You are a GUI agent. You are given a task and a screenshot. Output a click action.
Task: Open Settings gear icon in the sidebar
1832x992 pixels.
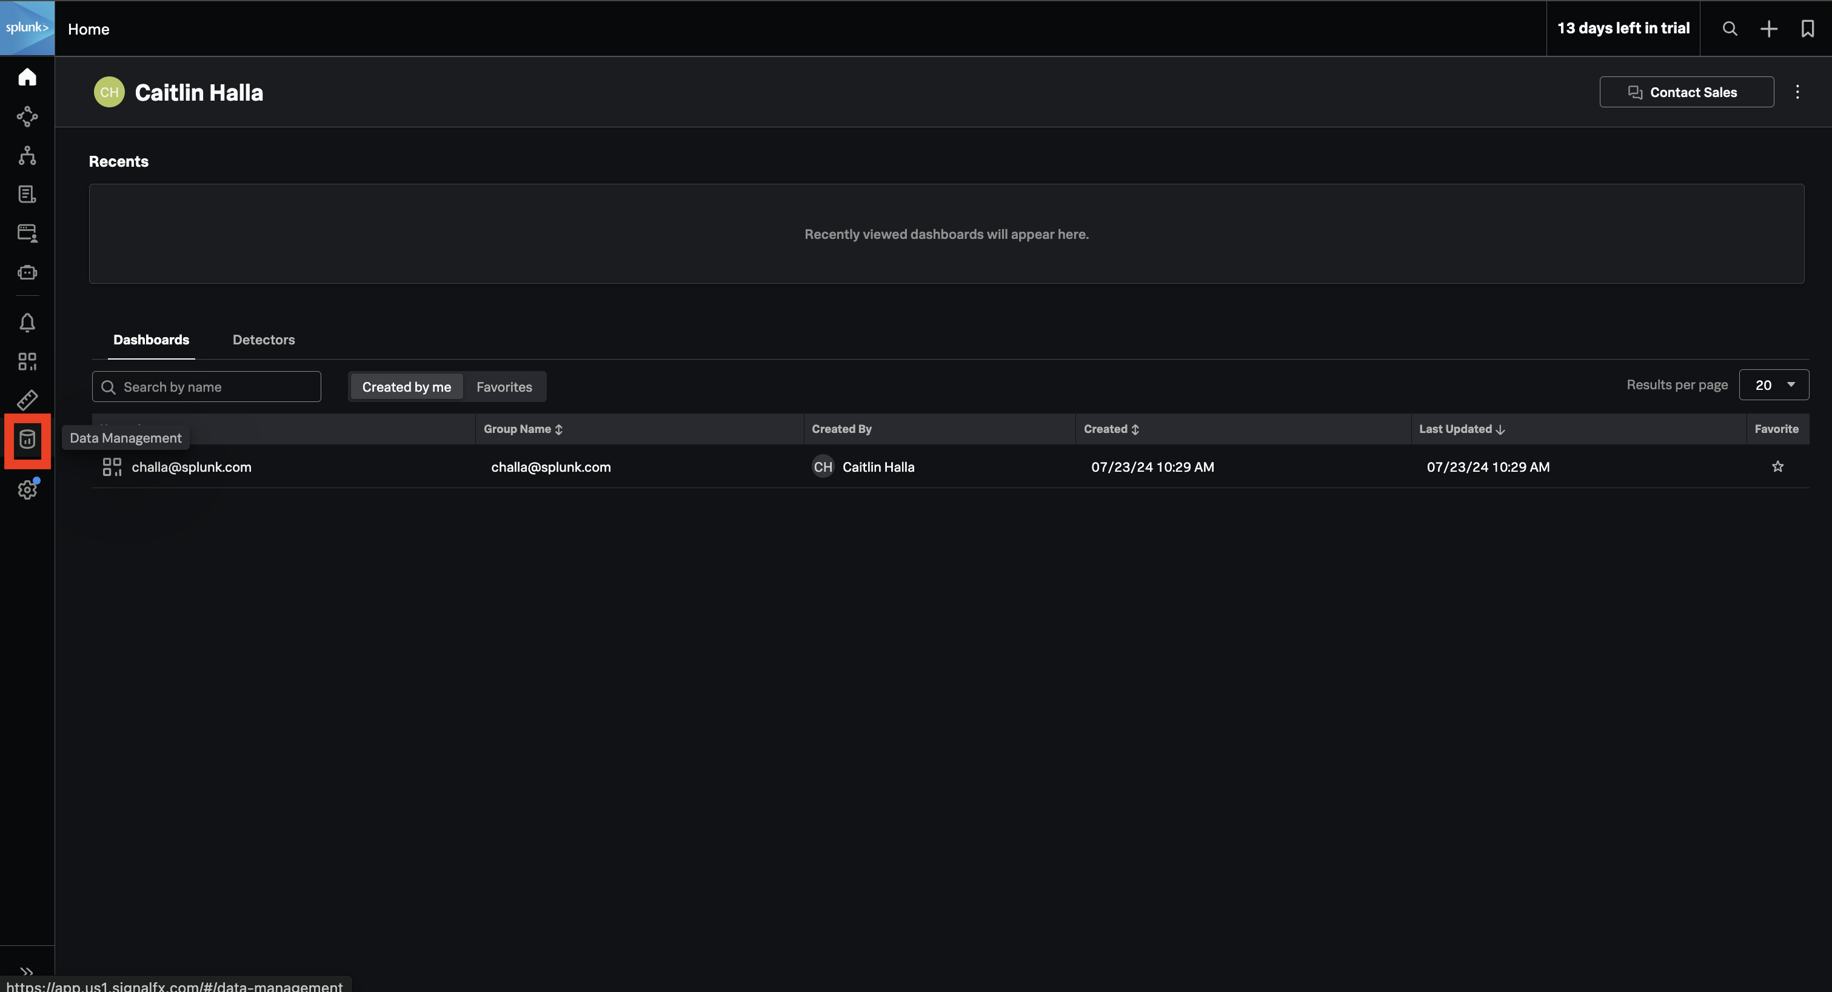click(27, 489)
